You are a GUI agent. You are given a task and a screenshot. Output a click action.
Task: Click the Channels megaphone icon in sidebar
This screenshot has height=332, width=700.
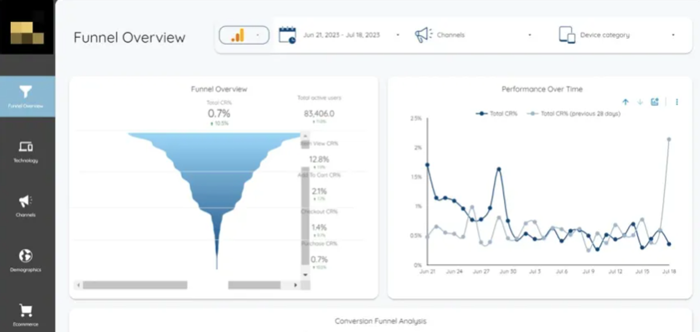point(25,201)
